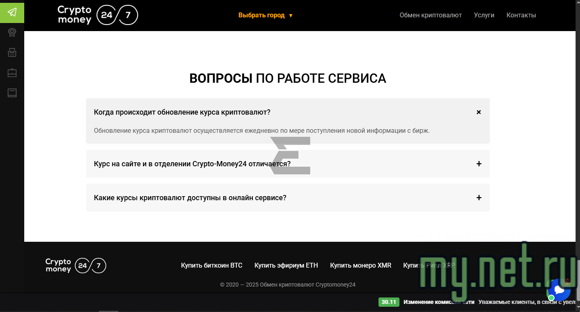Open the 'Контакты' navigation item
This screenshot has width=580, height=312.
click(x=521, y=15)
